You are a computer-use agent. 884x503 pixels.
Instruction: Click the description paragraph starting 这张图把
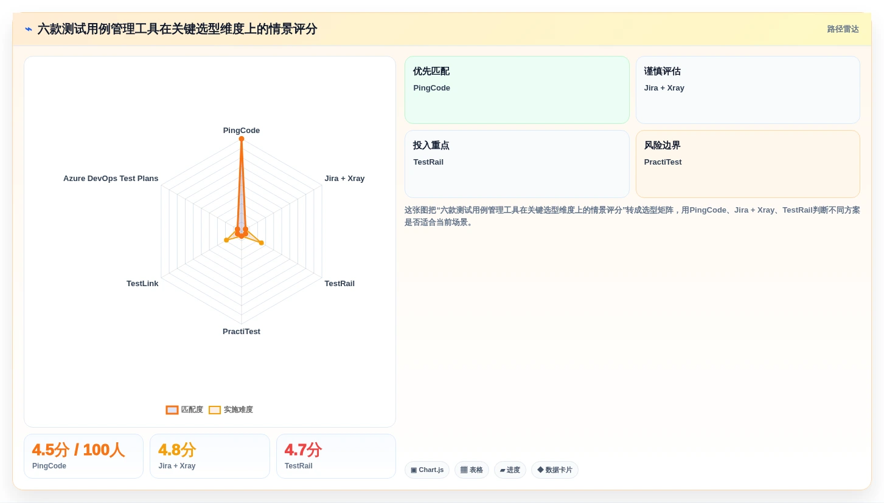632,216
